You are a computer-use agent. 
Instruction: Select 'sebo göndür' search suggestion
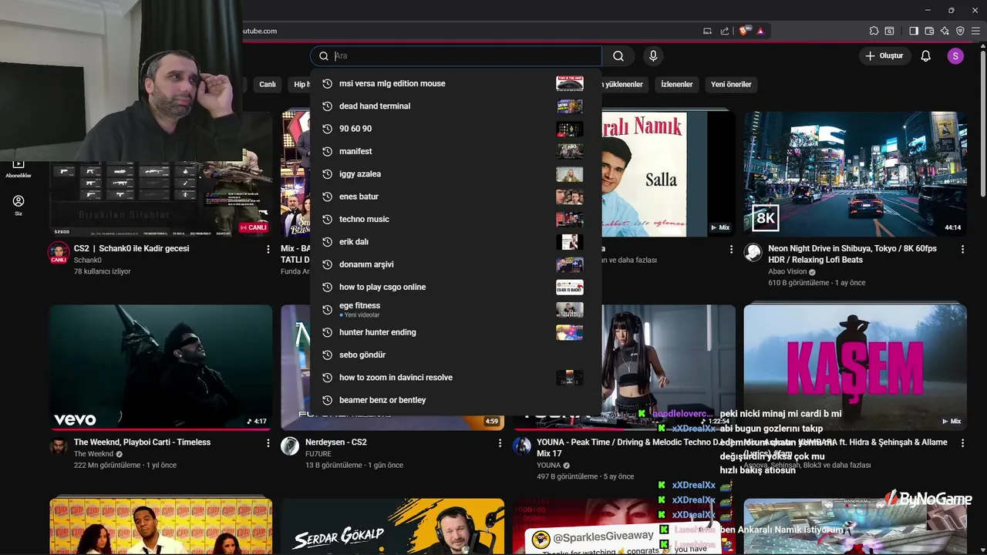(456, 355)
